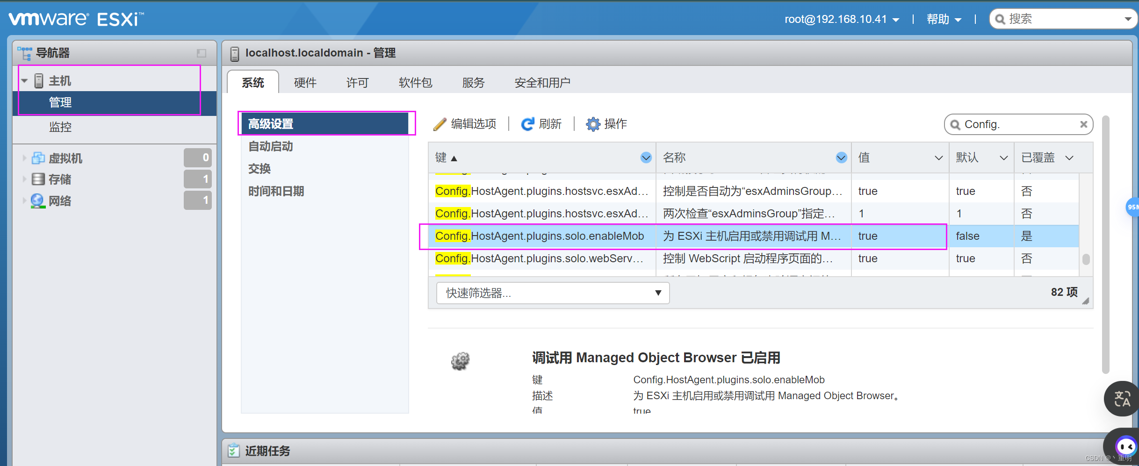Switch to the 安全和用户 tab
The width and height of the screenshot is (1139, 466).
coord(542,83)
